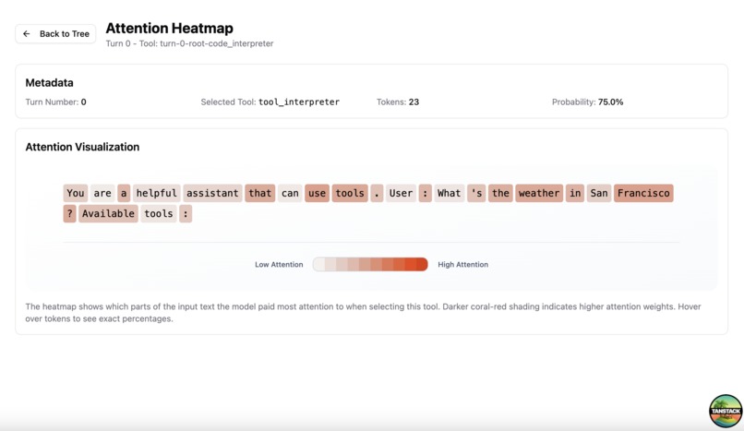This screenshot has width=744, height=431.
Task: Click the 'San' token chip
Action: [599, 193]
